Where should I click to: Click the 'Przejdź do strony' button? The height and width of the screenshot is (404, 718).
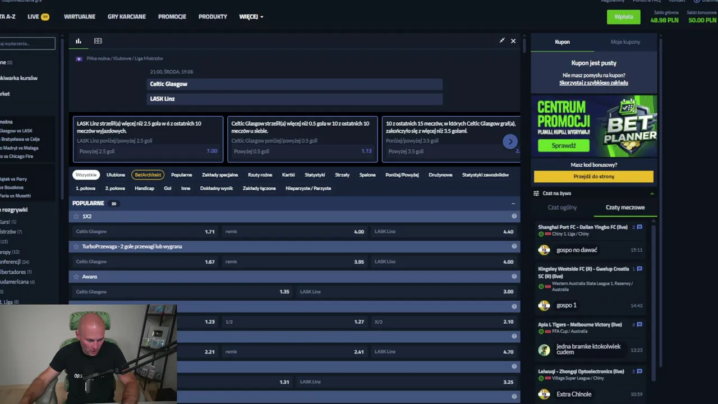[x=593, y=176]
